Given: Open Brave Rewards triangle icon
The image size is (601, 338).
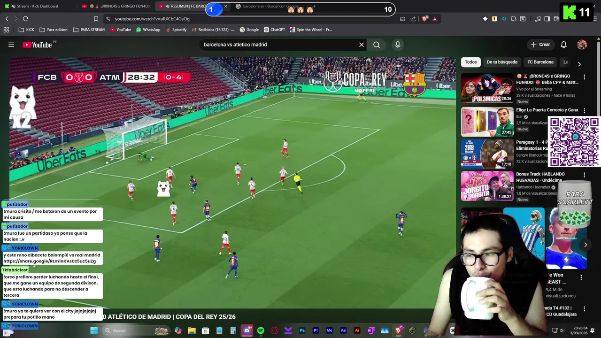Looking at the screenshot, I should click(x=435, y=19).
